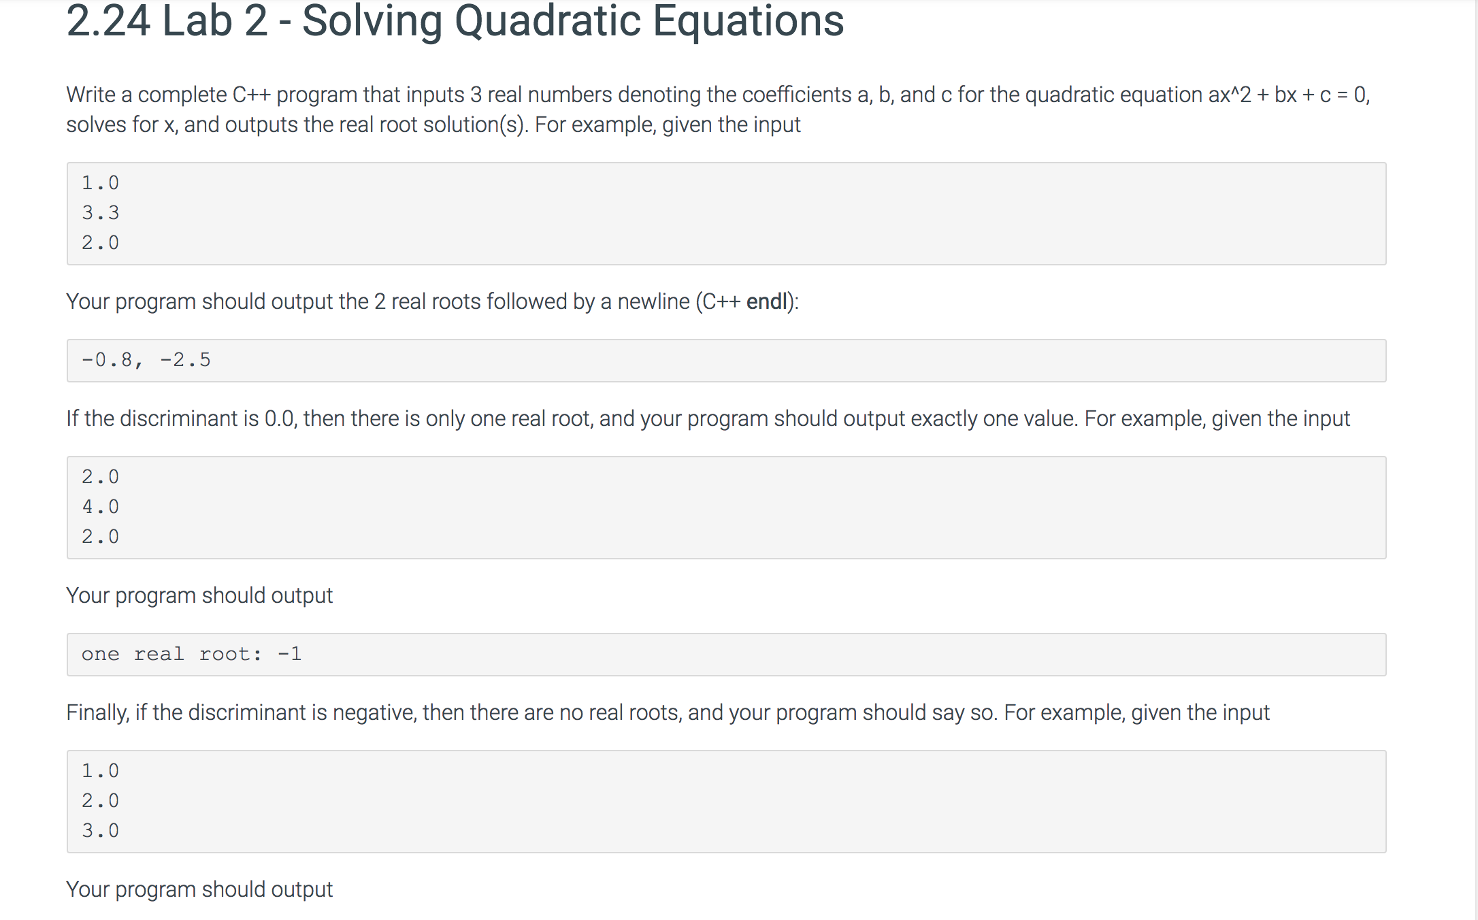Click the 2.0 on the first block's last line
Screen dimensions: 1478x920
tap(101, 243)
